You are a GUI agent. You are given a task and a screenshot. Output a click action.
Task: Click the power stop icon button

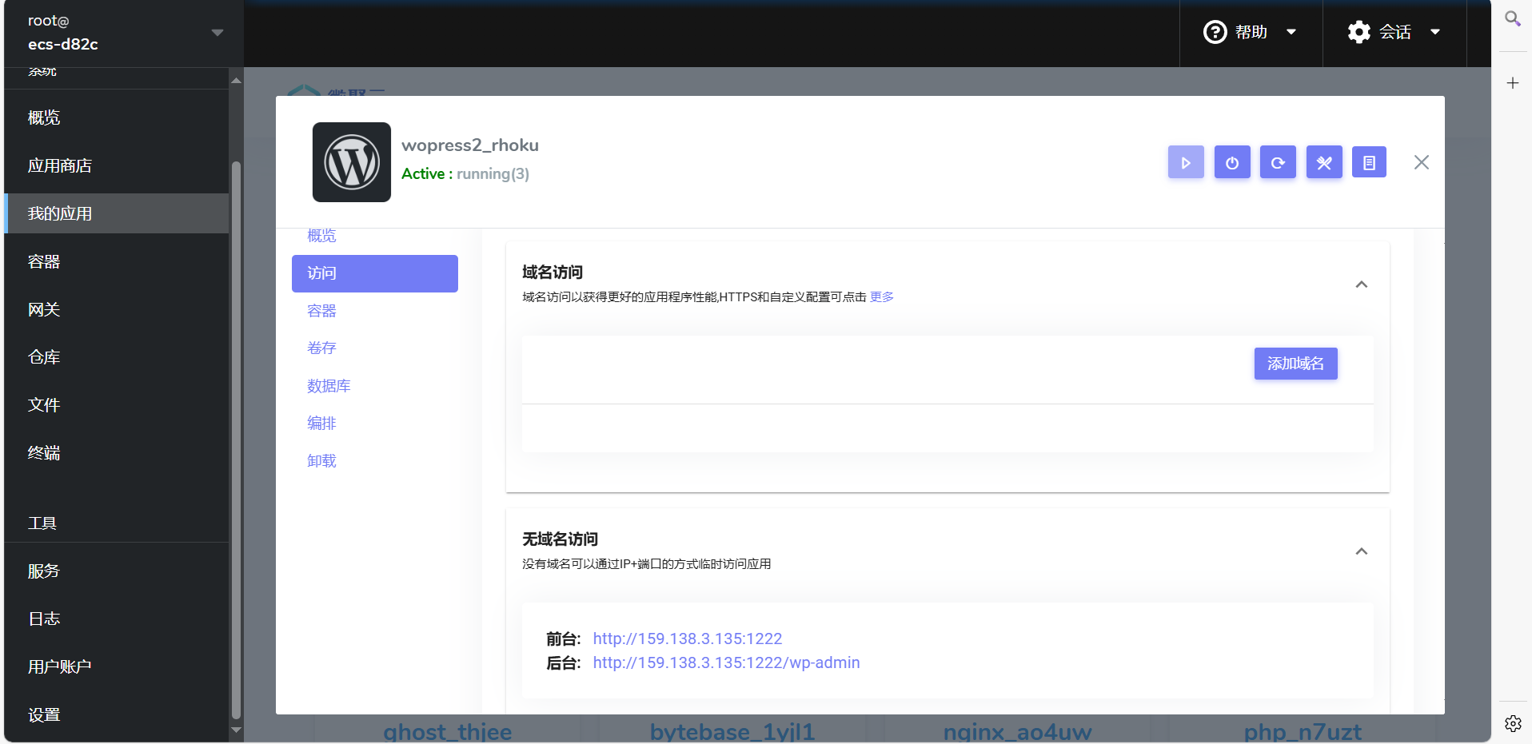point(1232,162)
